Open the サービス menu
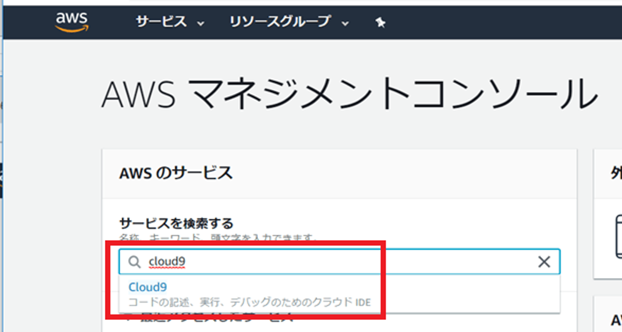This screenshot has width=622, height=332. [x=170, y=22]
